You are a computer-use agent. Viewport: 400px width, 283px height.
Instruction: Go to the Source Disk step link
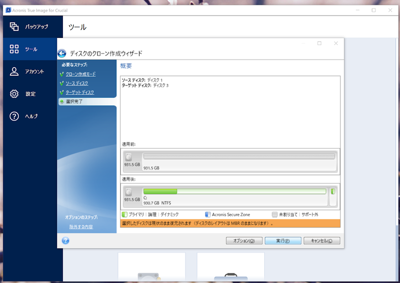click(x=77, y=83)
